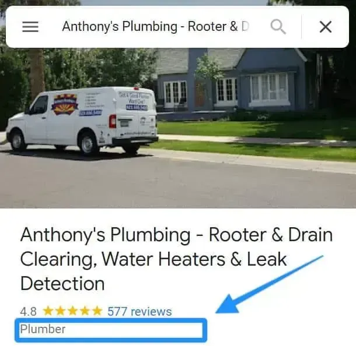Click the word Detection in the title
The height and width of the screenshot is (346, 356).
point(62,284)
